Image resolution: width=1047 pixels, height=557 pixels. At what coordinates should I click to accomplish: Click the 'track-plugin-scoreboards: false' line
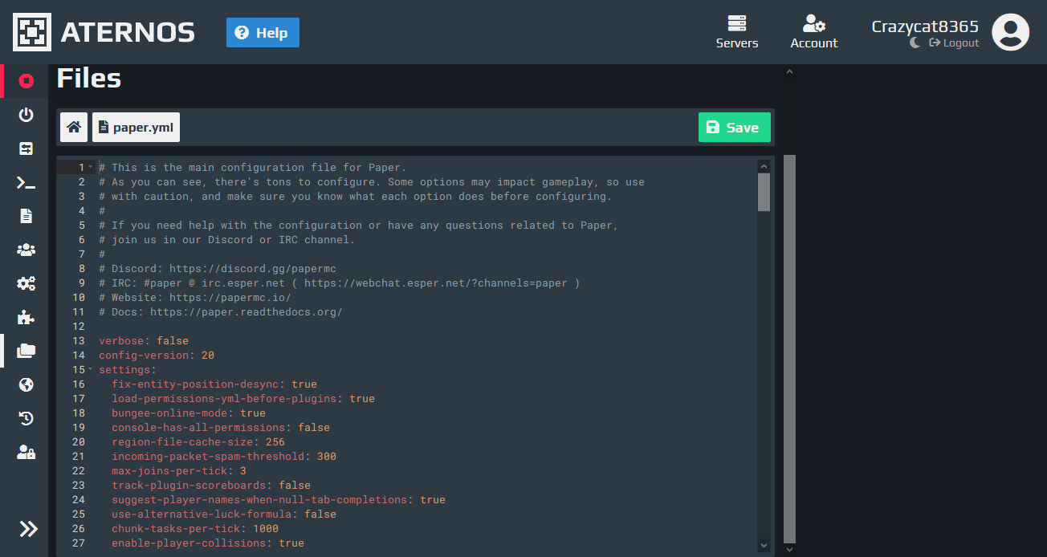[211, 485]
